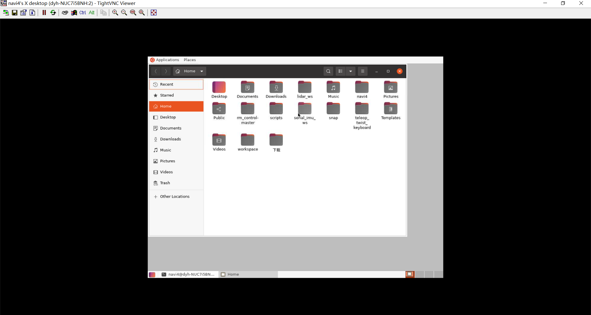Toggle the remote Ctrl key
Viewport: 591px width, 315px height.
point(82,13)
